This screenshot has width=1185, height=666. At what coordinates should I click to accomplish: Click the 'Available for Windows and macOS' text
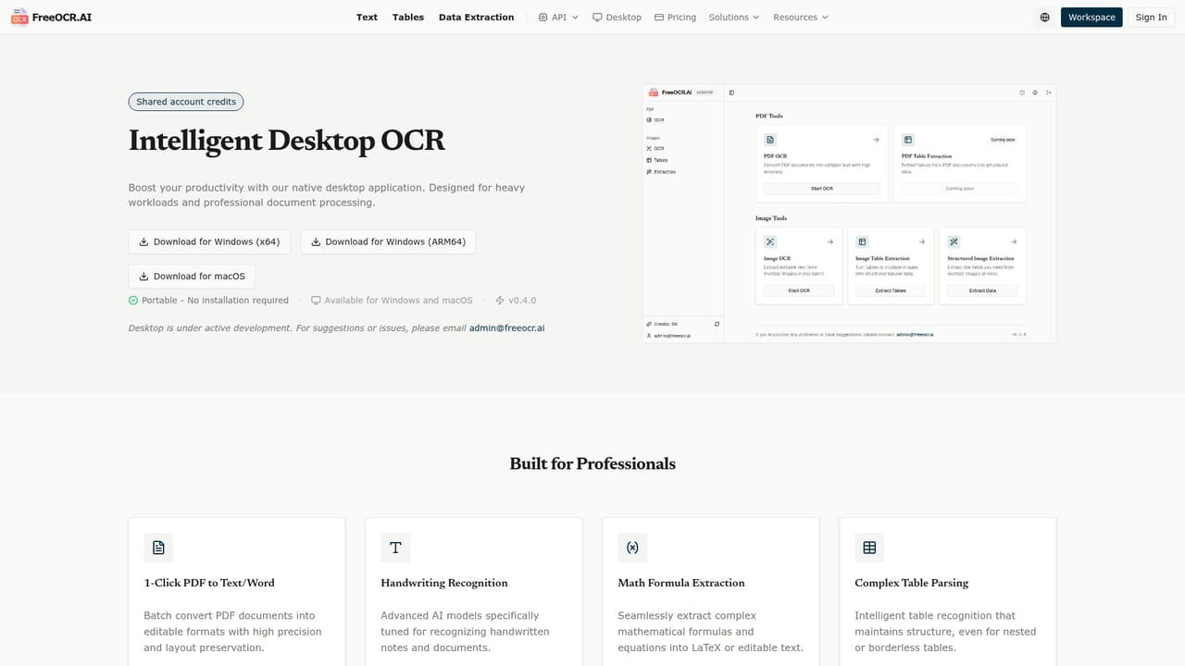point(398,300)
